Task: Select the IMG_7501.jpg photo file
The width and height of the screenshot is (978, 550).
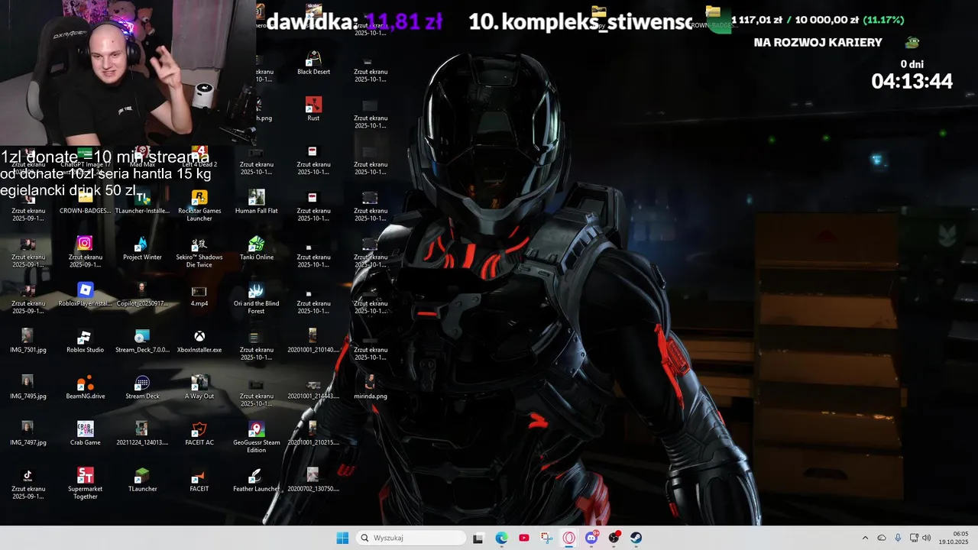Action: (x=28, y=341)
